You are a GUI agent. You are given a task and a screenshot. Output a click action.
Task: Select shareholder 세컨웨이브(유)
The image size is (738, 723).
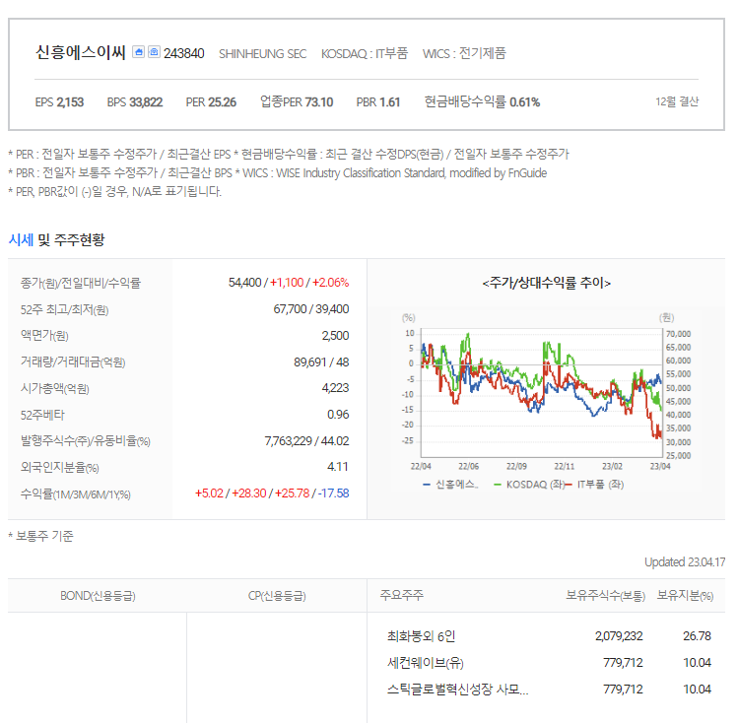click(x=425, y=663)
